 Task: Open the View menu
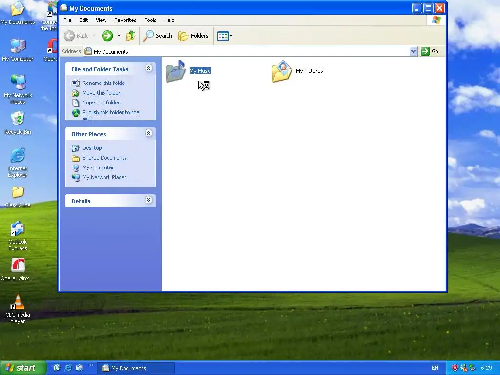[101, 20]
